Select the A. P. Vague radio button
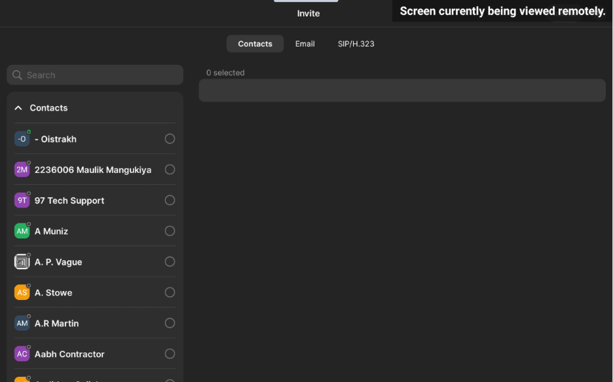Viewport: 613px width, 382px height. [170, 261]
